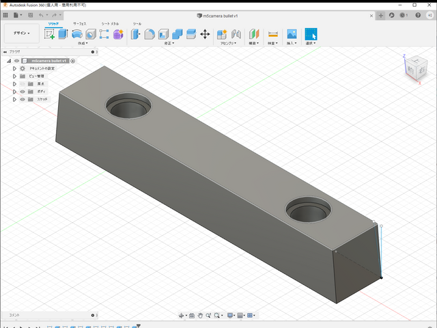This screenshot has height=328, width=437.
Task: Expand the ビュー管理 tree node
Action: point(14,76)
